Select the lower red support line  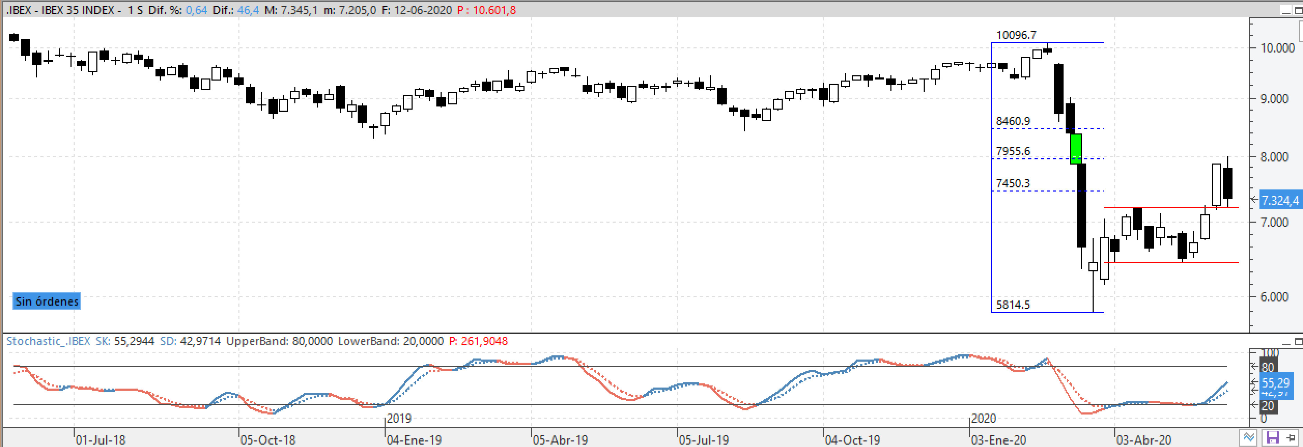1171,262
